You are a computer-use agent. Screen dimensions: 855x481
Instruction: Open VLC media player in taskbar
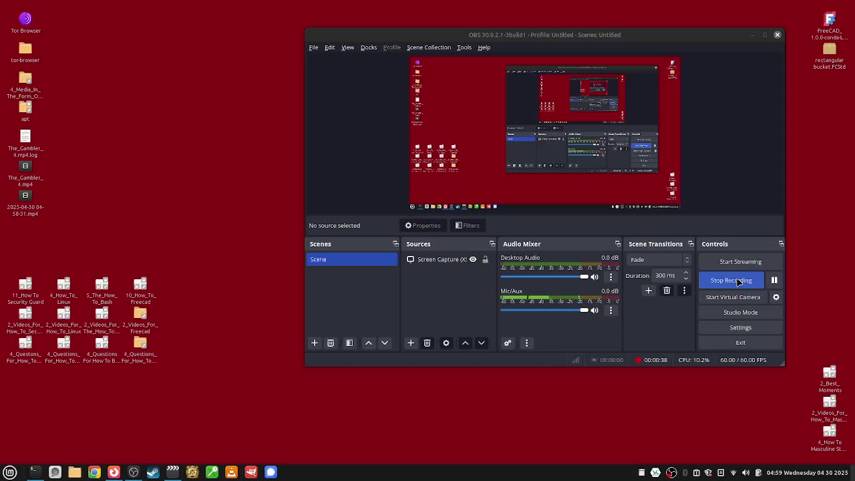point(231,472)
